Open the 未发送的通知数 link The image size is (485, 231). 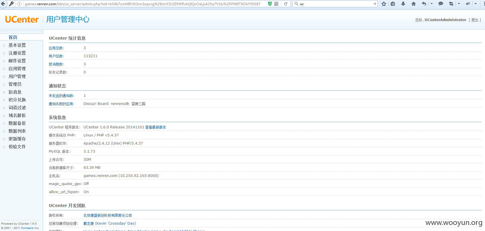[61, 96]
